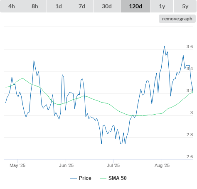Click the Jun '25 axis label
Image resolution: width=197 pixels, height=189 pixels.
(x=66, y=165)
